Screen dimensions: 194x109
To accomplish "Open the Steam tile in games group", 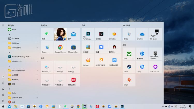I will pos(129,67).
